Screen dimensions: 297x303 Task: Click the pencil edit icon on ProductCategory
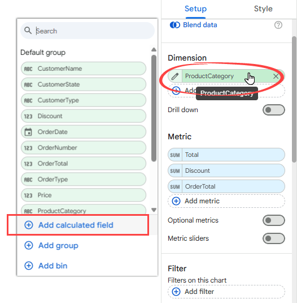coord(175,76)
